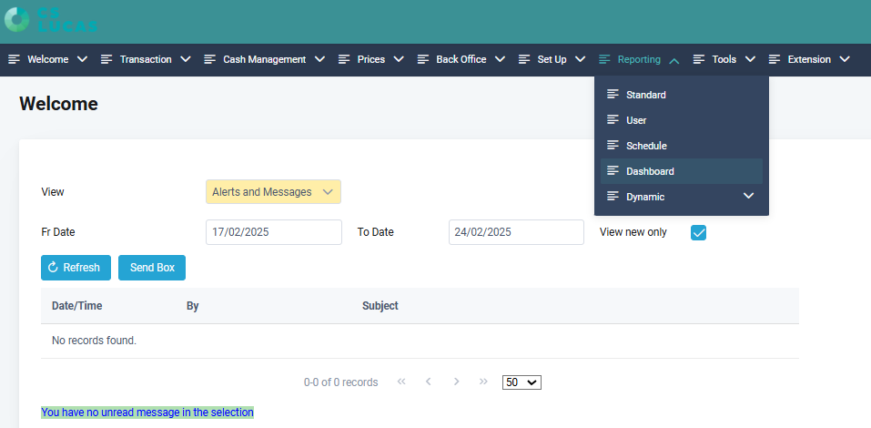The height and width of the screenshot is (428, 871).
Task: Choose User in the Reporting menu
Action: 635,120
